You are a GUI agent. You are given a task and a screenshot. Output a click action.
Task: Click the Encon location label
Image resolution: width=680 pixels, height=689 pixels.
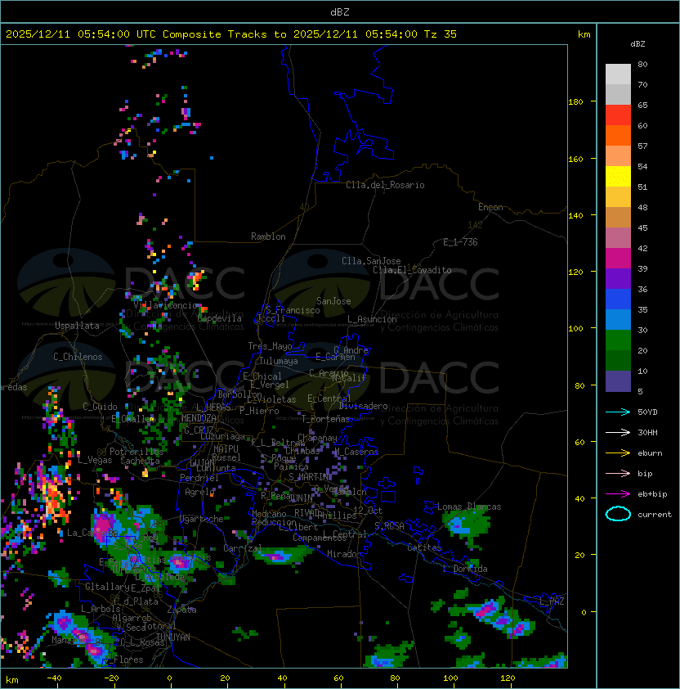coord(490,207)
